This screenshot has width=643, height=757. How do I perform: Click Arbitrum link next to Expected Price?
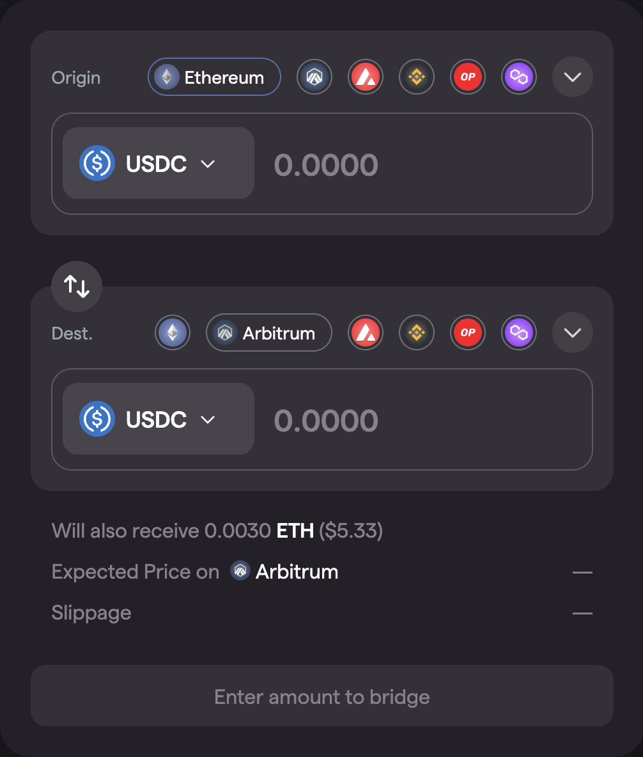click(x=285, y=572)
